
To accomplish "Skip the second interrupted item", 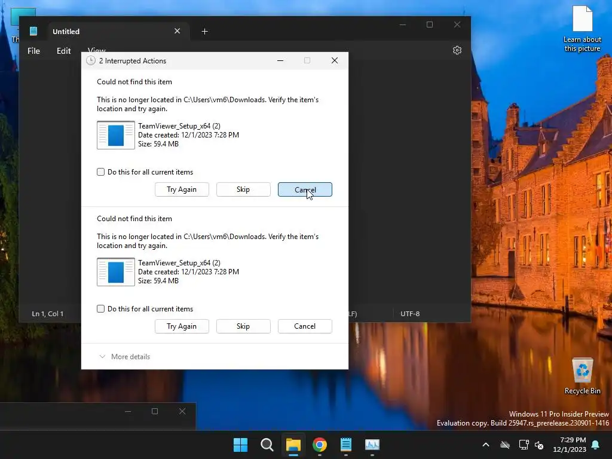I will (243, 326).
